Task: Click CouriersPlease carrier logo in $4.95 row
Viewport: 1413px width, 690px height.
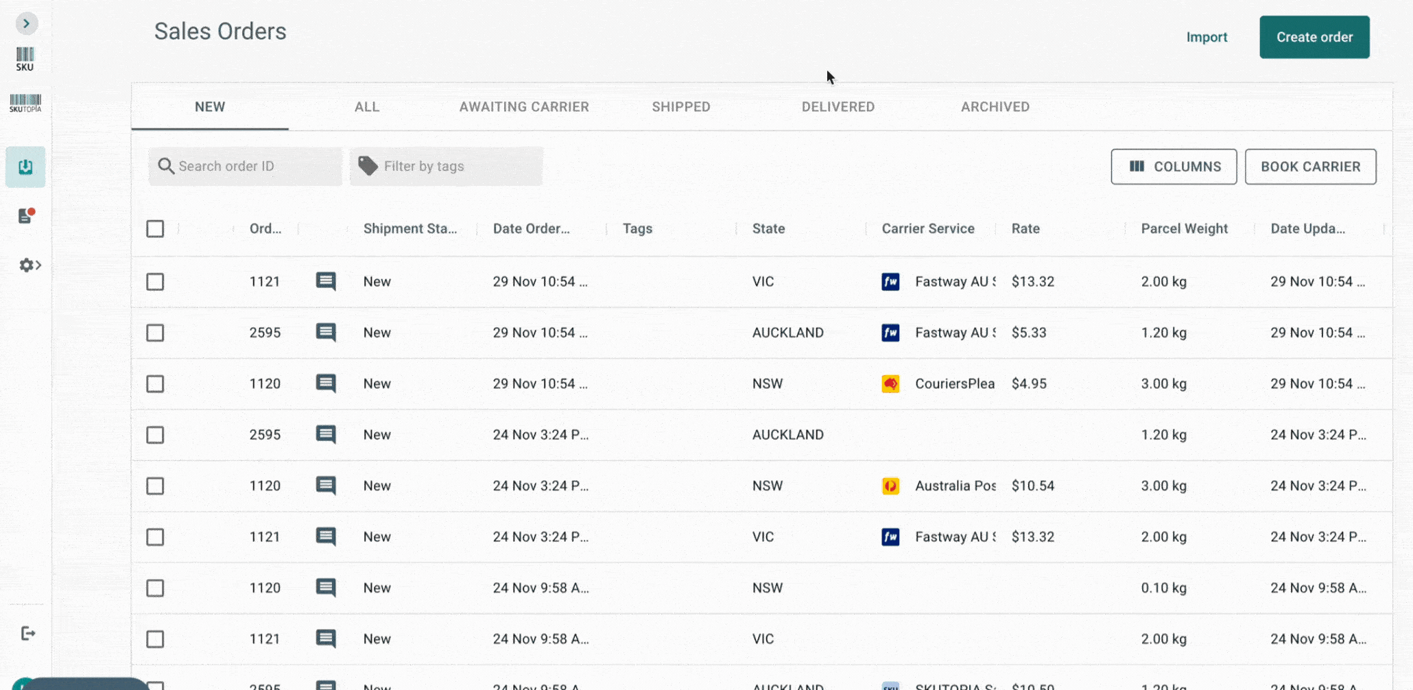Action: [890, 383]
